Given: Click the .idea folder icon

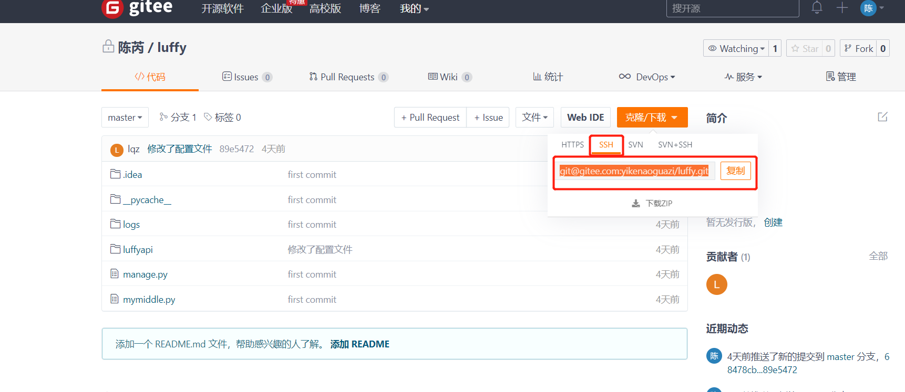Looking at the screenshot, I should point(116,174).
